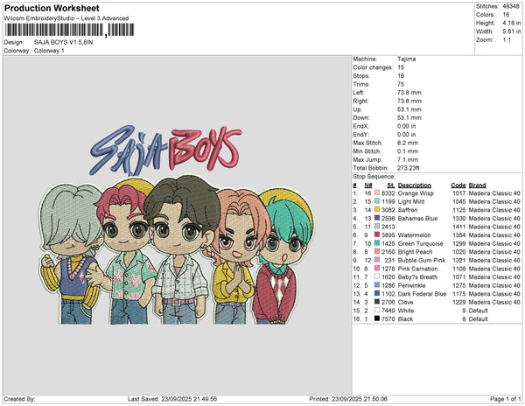525x406 pixels.
Task: Click the Stitches value 48348
Action: click(511, 6)
